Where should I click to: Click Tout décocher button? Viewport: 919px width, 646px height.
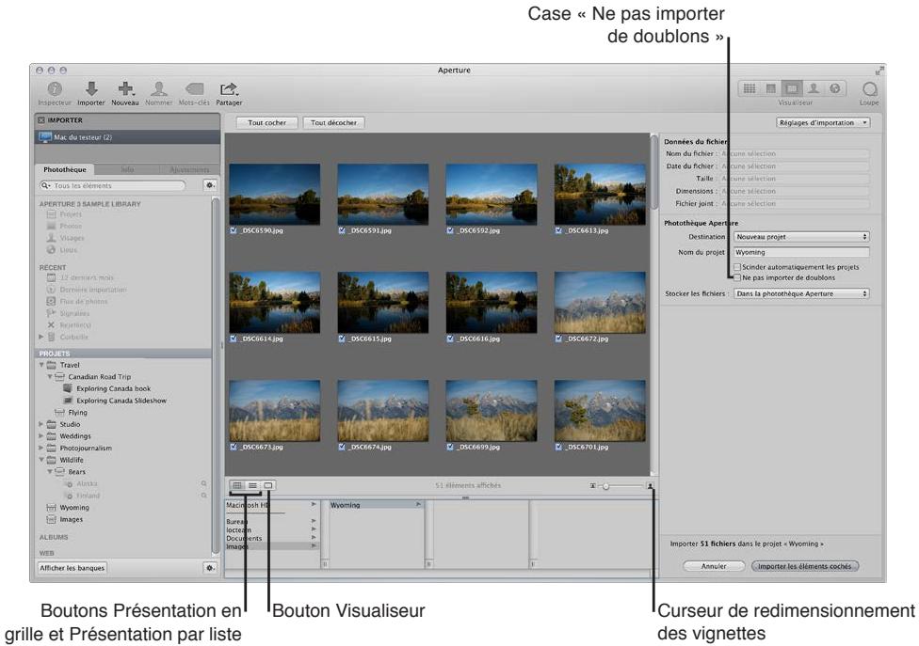click(x=333, y=123)
